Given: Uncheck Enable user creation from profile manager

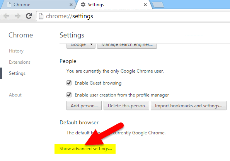Looking at the screenshot, I should 69,95.
